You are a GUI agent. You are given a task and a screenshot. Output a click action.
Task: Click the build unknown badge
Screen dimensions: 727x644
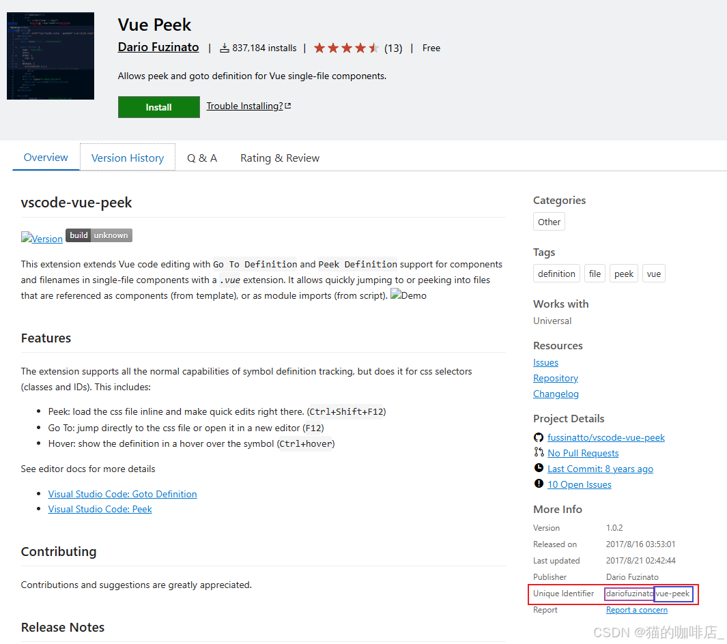click(99, 235)
